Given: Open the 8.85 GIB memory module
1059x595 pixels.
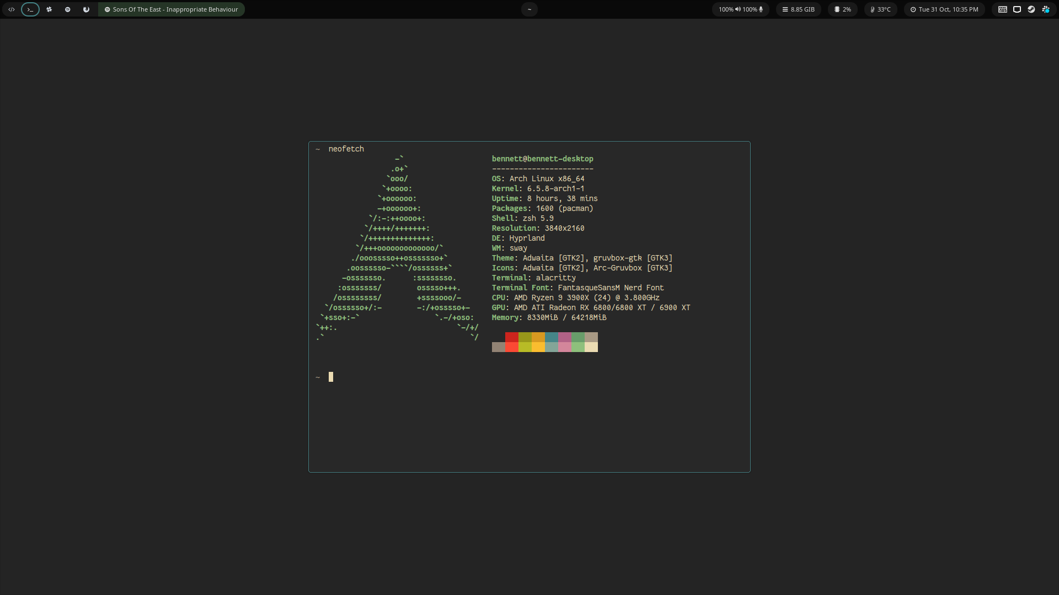Looking at the screenshot, I should point(798,9).
